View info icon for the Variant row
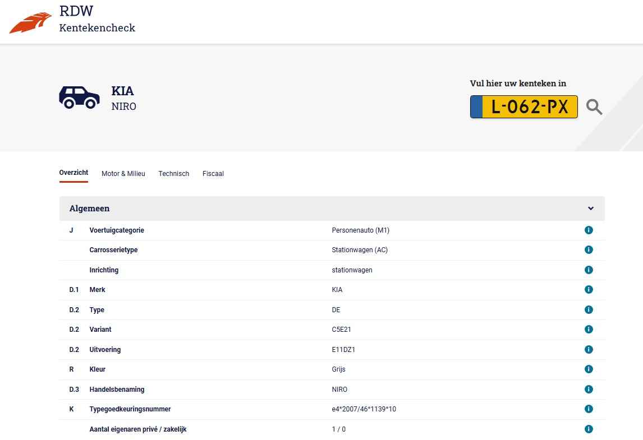Screen dimensions: 643x440 click(589, 329)
